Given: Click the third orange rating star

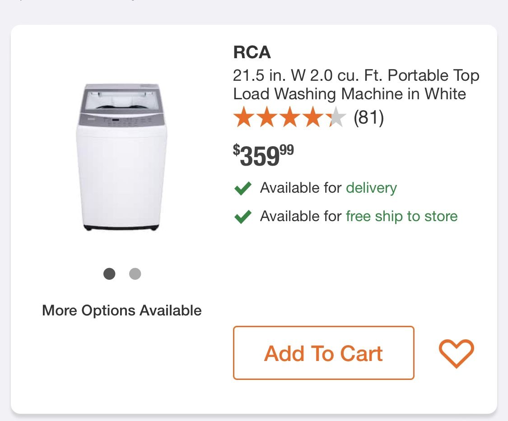Looking at the screenshot, I should pos(289,118).
